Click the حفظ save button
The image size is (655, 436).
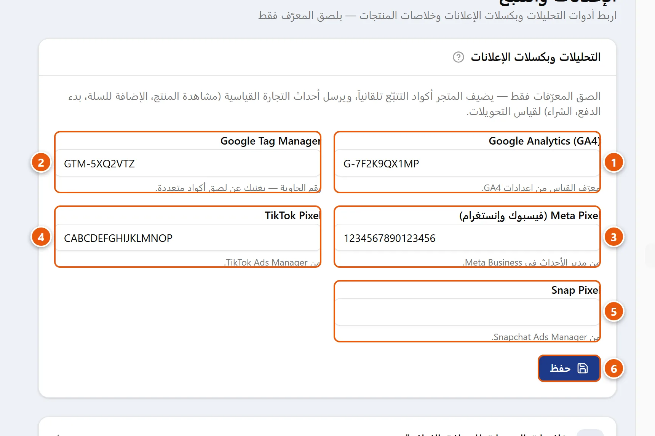(569, 368)
